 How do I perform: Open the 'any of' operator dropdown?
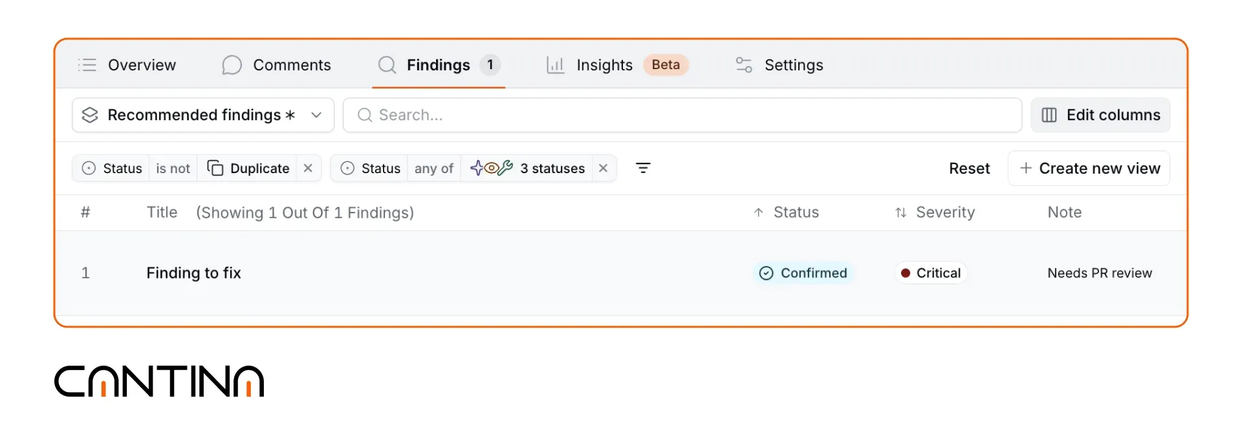(433, 168)
